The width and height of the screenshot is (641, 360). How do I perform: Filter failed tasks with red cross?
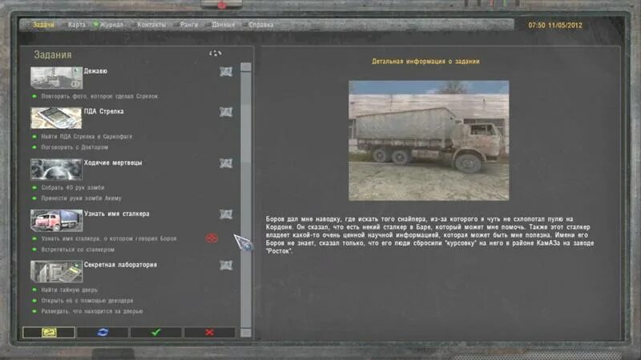[210, 332]
